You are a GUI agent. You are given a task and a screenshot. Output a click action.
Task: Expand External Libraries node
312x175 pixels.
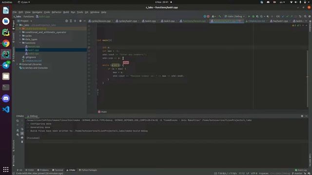tap(18, 64)
